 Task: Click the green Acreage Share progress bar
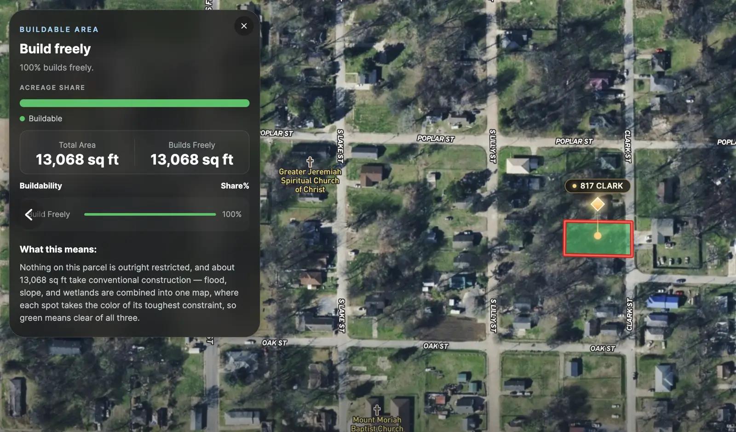[134, 103]
